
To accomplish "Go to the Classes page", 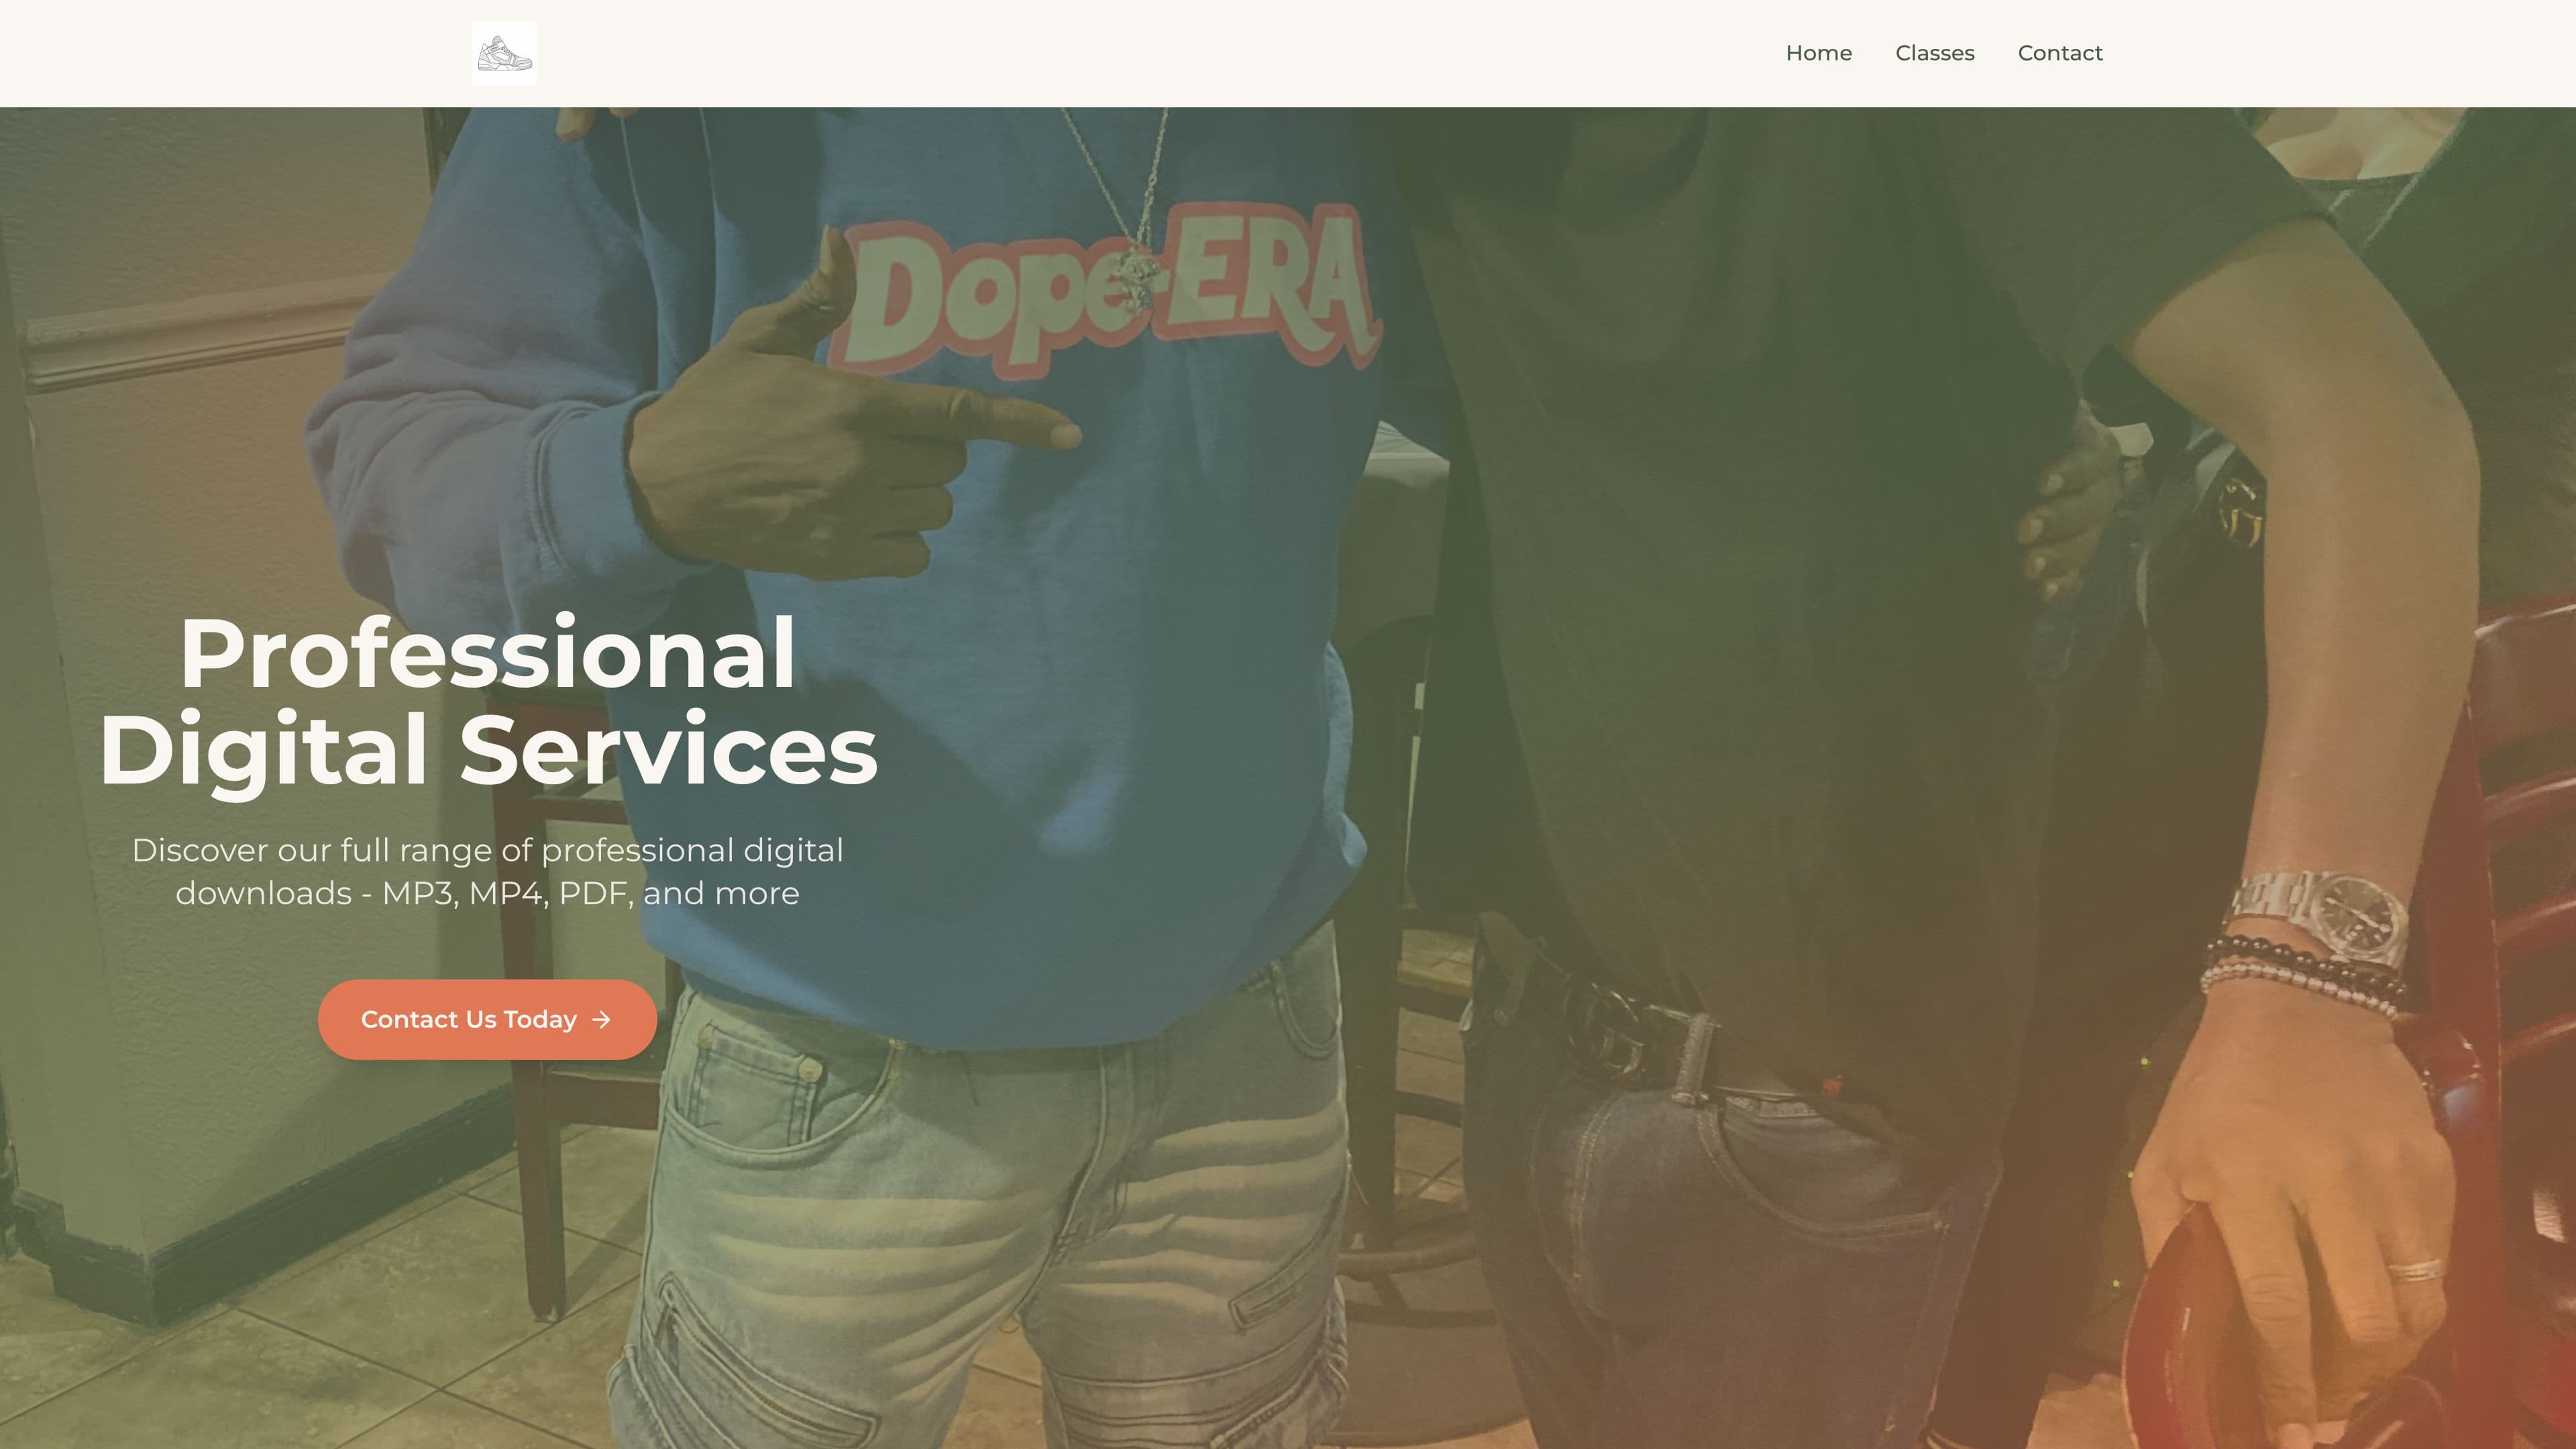I will (1934, 53).
